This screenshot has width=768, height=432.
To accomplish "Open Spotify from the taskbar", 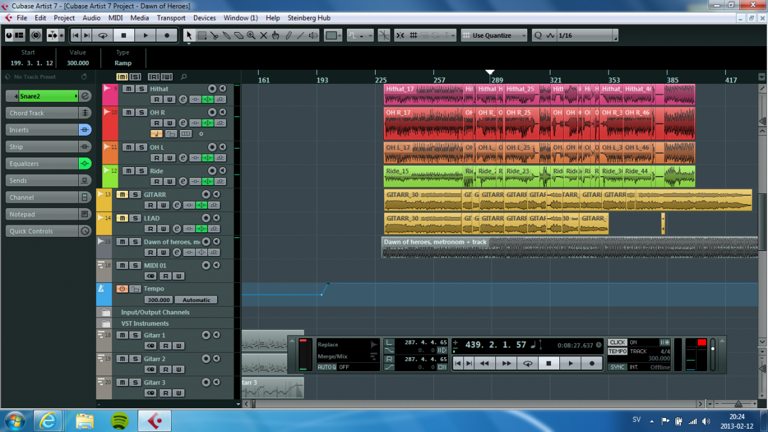I will pyautogui.click(x=119, y=420).
